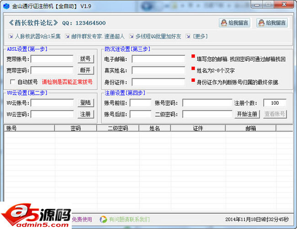Focus the UU云密码 input field
The height and width of the screenshot is (229, 297).
52,114
